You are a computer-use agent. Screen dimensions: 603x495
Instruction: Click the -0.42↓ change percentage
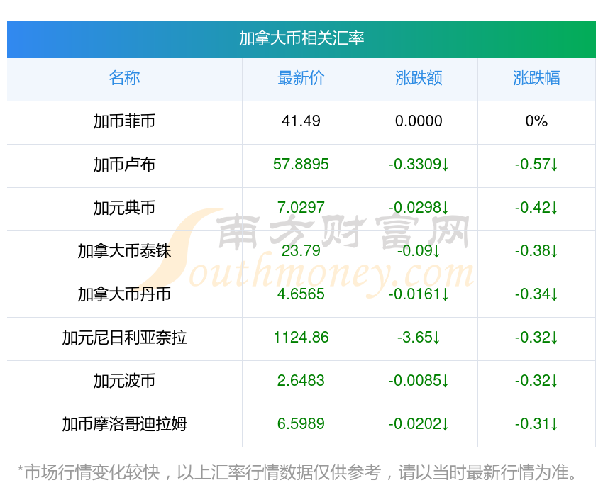pos(536,208)
